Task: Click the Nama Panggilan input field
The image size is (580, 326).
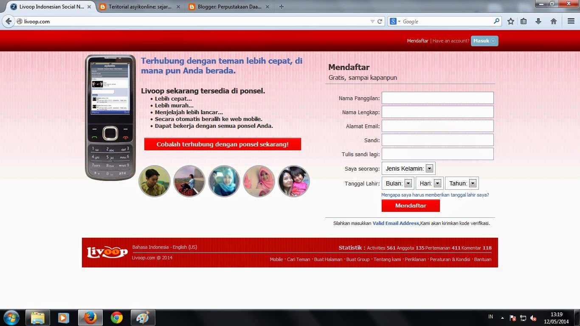Action: coord(438,98)
